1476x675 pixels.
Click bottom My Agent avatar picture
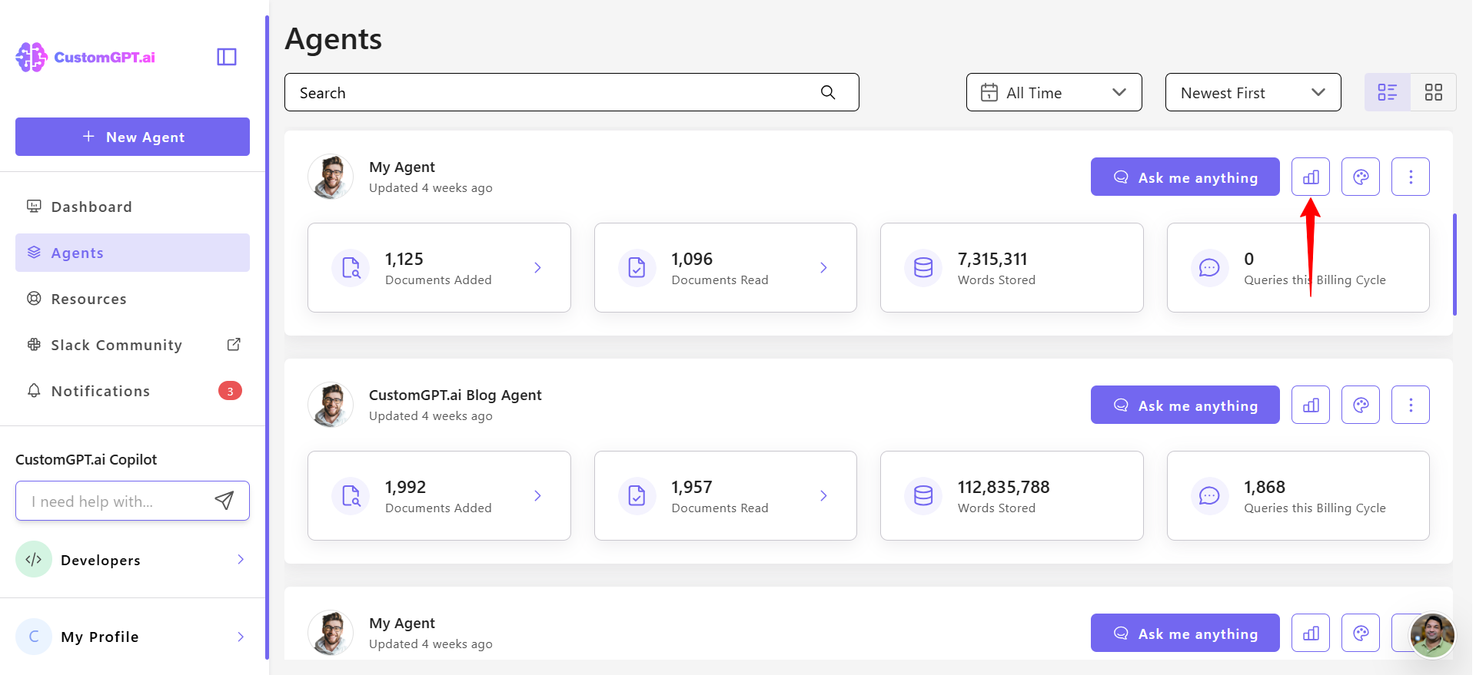tap(331, 633)
